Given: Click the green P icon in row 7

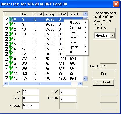Looking at the screenshot, I should 11,54.
